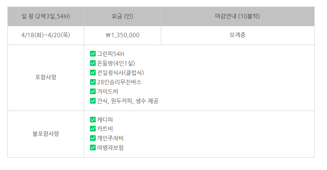Click the 요금 (인) column header

click(x=123, y=16)
